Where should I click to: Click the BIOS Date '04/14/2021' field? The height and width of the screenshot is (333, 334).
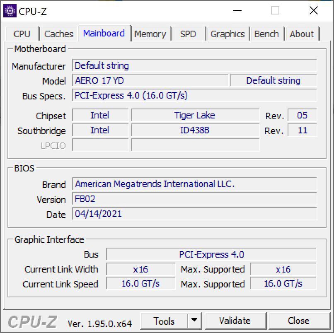pos(194,214)
